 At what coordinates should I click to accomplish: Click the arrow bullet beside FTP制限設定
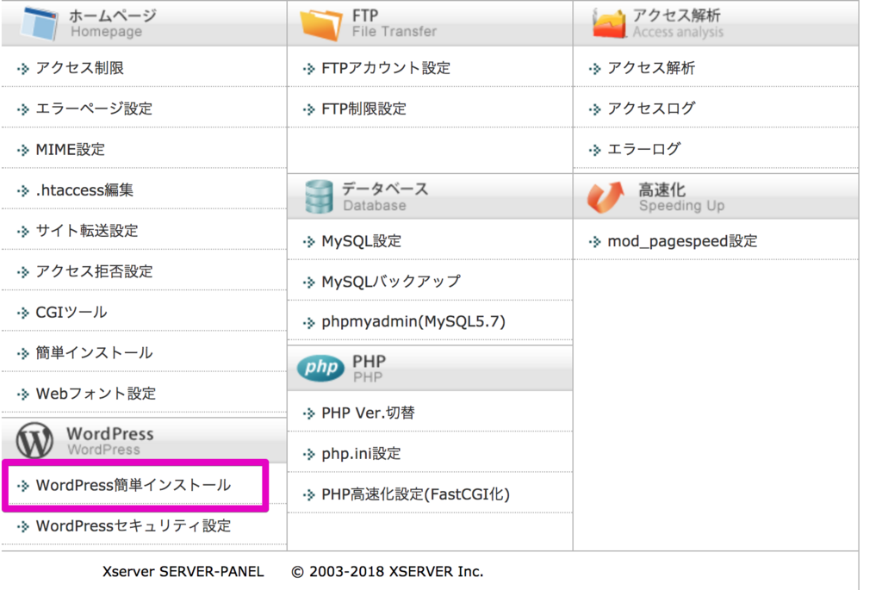[x=309, y=109]
